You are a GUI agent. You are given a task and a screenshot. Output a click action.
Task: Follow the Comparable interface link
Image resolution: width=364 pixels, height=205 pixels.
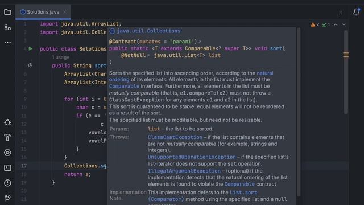pos(124,86)
